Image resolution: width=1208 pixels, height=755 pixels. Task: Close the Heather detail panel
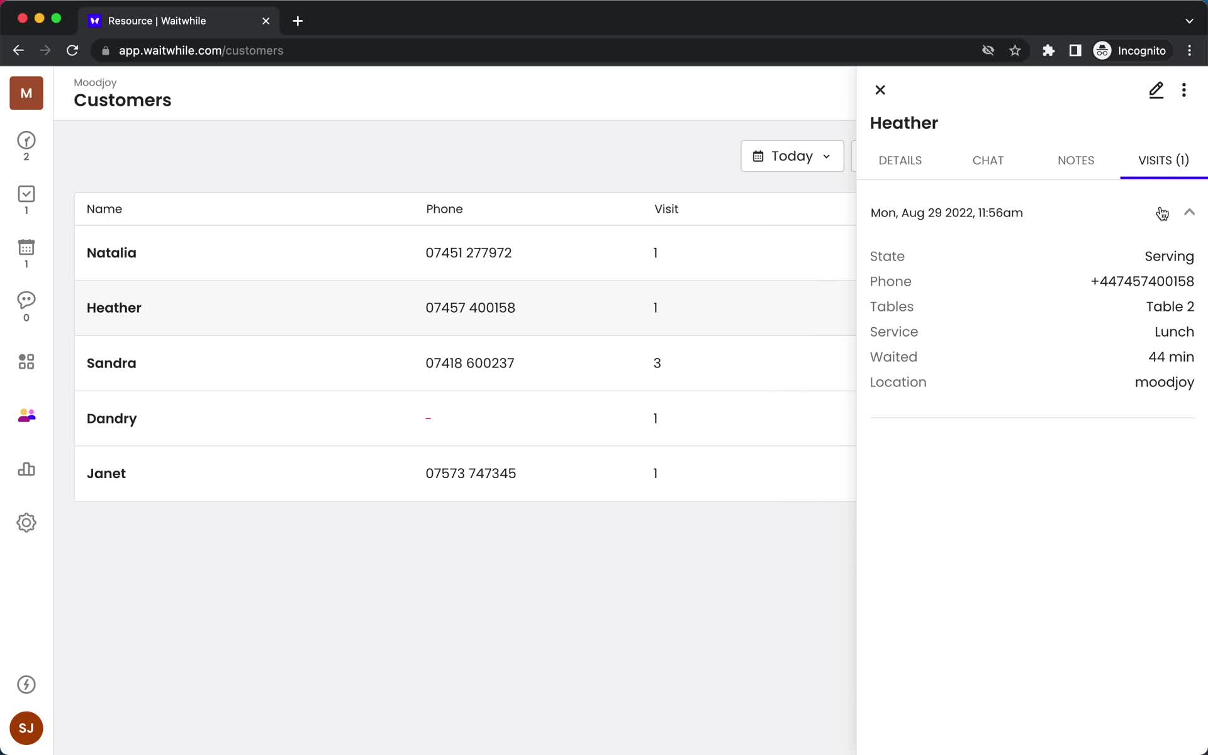[x=880, y=89]
